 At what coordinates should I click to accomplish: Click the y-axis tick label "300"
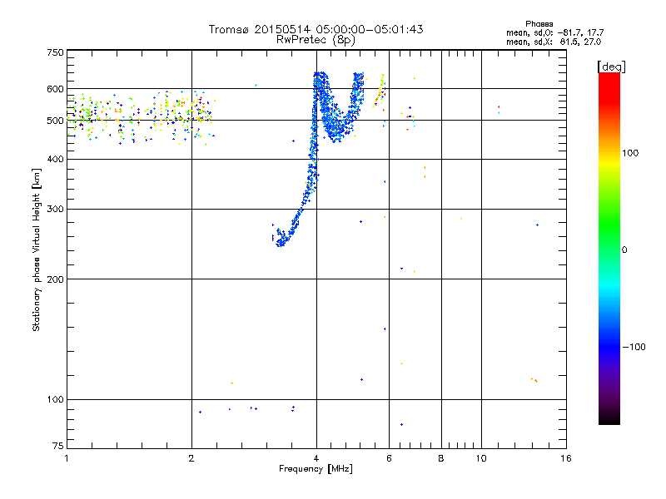(55, 210)
